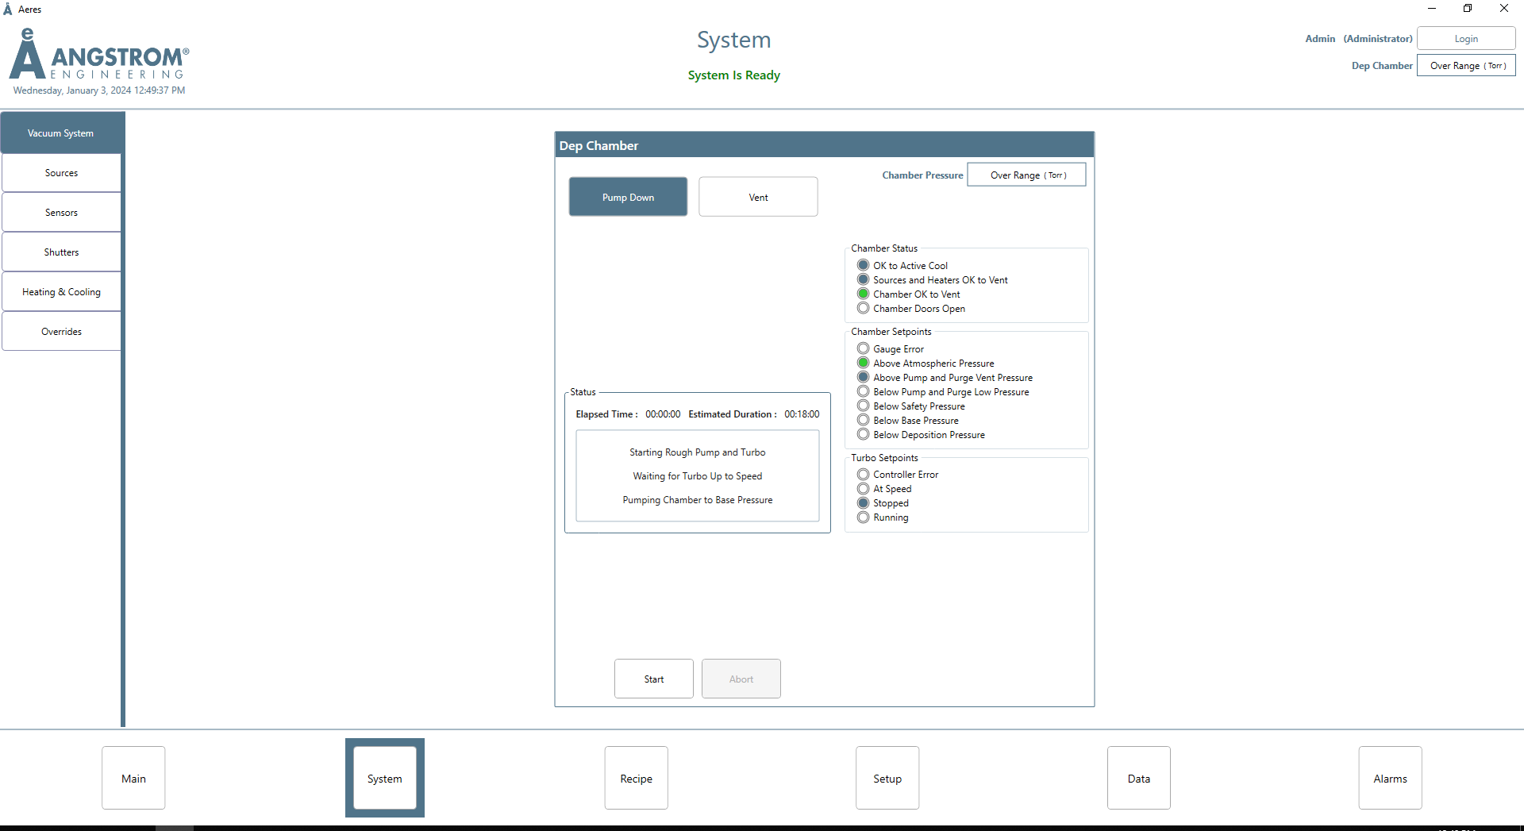Screen dimensions: 1524x831
Task: Select the Turbo Stopped indicator
Action: [863, 503]
